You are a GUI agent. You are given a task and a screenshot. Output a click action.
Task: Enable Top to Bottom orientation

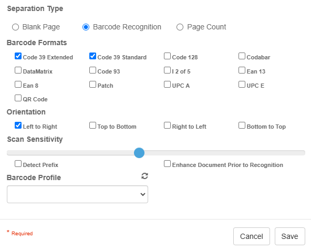(92, 125)
